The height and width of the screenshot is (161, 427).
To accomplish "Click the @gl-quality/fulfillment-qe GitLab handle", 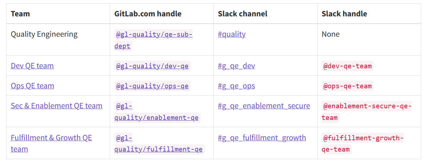I will point(159,144).
